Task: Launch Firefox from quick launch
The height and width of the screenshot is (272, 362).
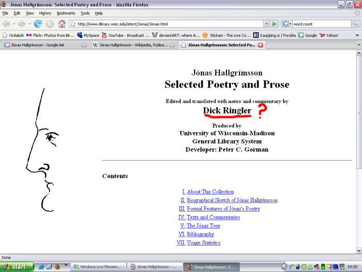Action: 57,266
